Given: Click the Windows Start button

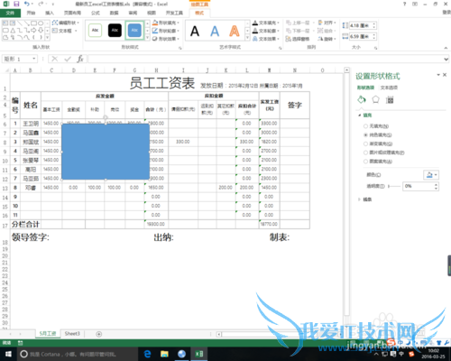Looking at the screenshot, I should (8, 354).
